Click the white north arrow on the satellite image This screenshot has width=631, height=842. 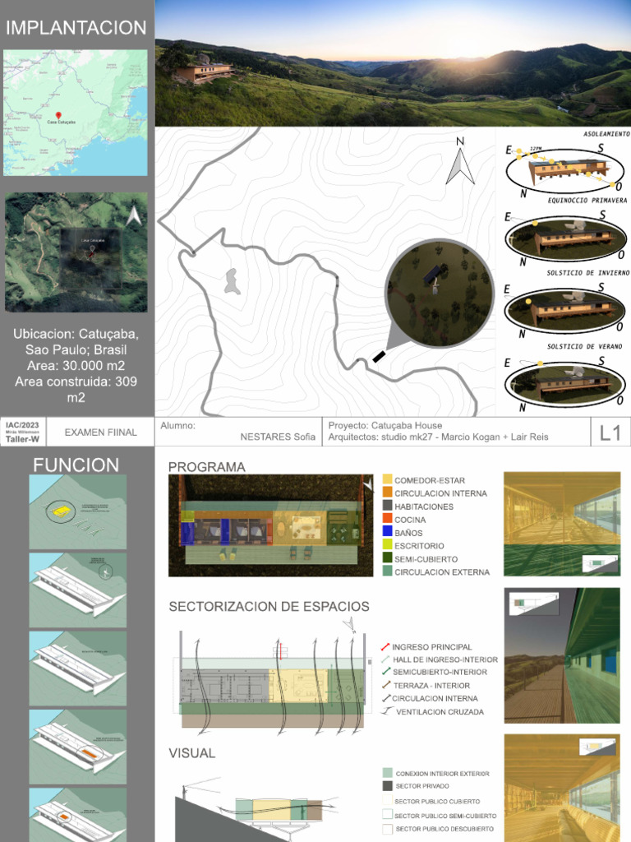pos(134,215)
